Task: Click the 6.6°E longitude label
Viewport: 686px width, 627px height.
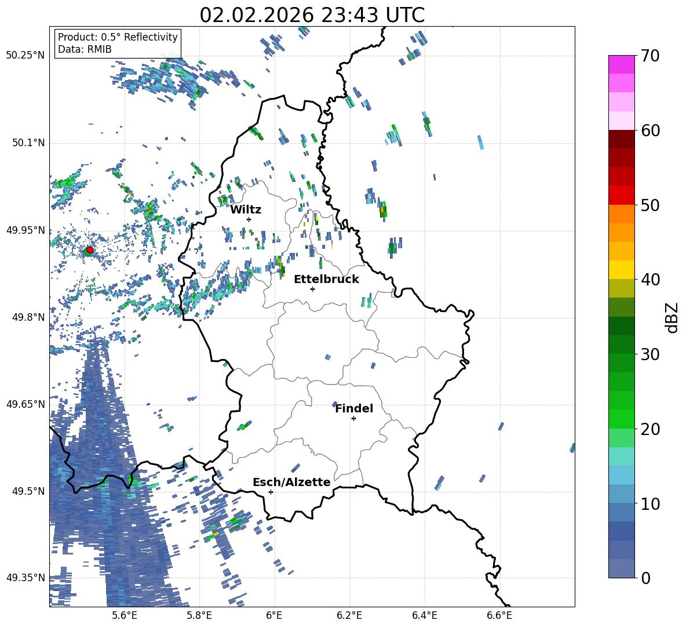Action: (499, 615)
